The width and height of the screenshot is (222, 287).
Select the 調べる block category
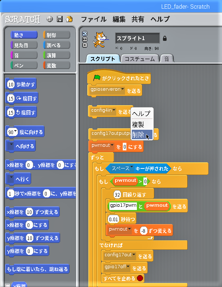click(x=56, y=45)
